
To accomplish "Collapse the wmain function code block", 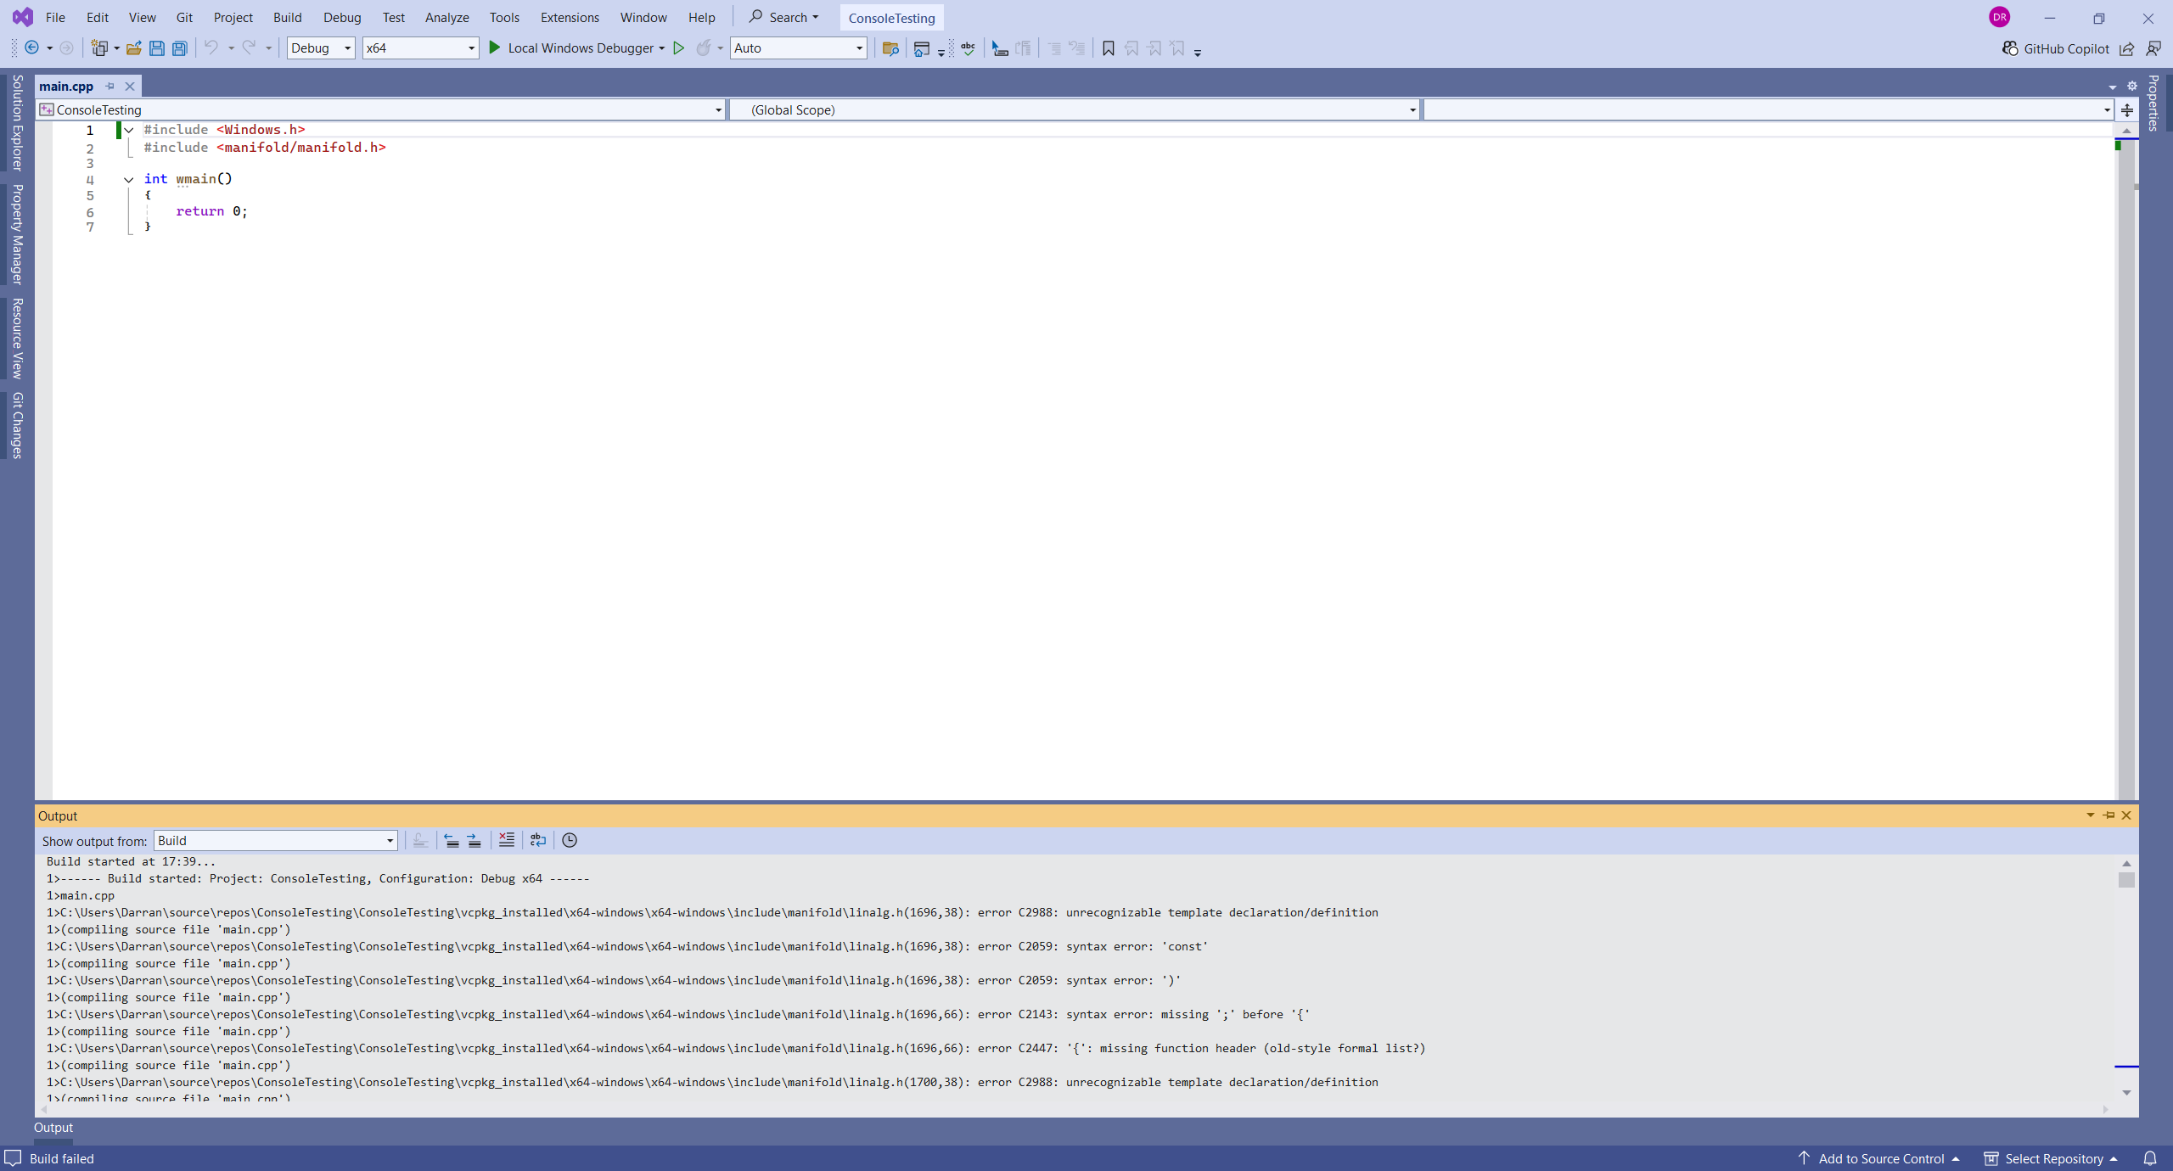I will (x=129, y=179).
